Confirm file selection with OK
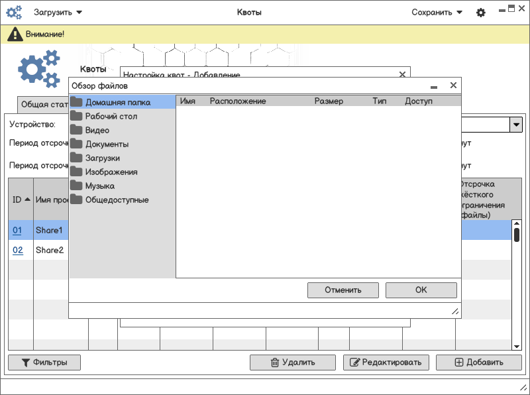This screenshot has width=530, height=395. [x=421, y=290]
